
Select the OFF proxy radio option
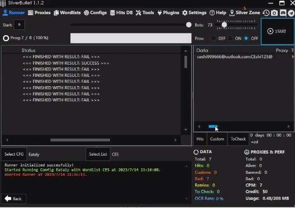point(247,38)
